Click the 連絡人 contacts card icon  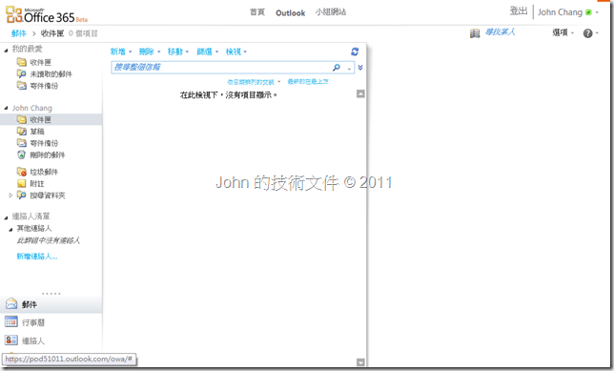[x=11, y=340]
